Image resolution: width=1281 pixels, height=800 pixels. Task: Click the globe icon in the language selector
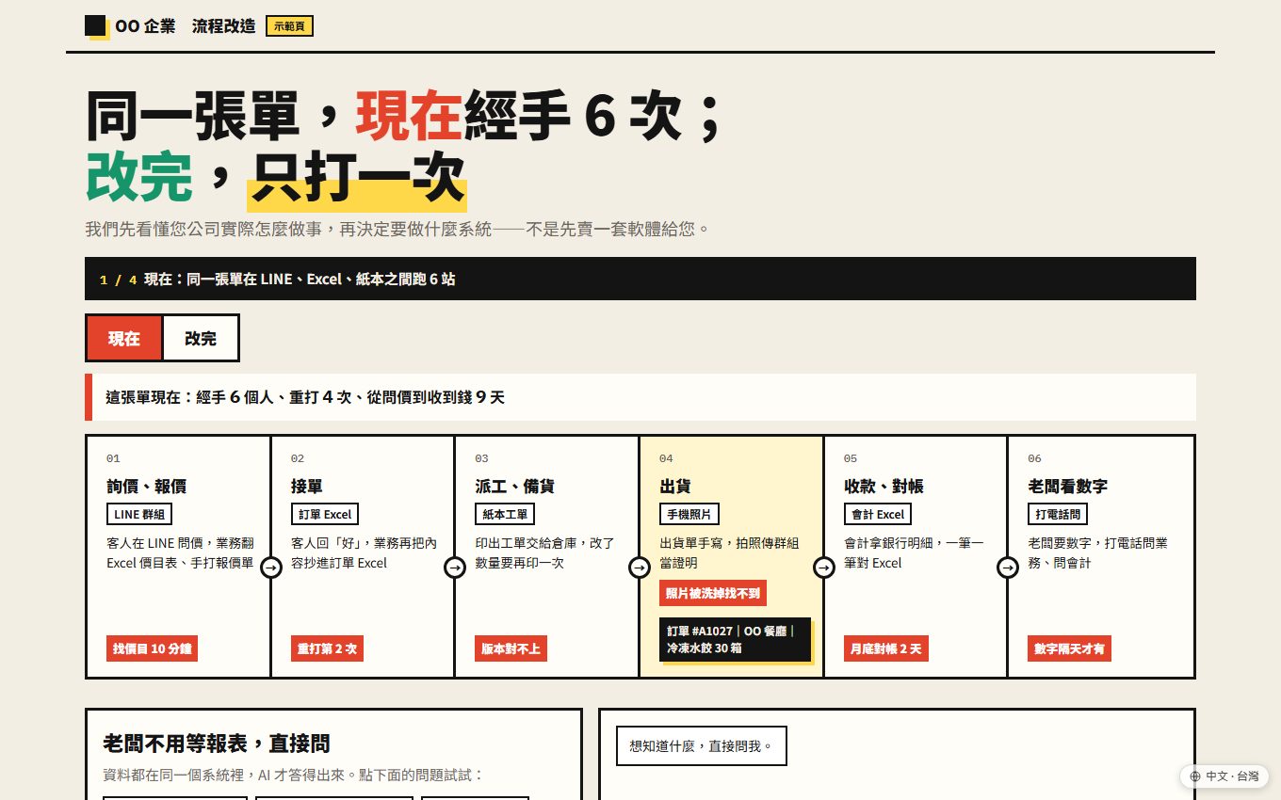coord(1195,776)
